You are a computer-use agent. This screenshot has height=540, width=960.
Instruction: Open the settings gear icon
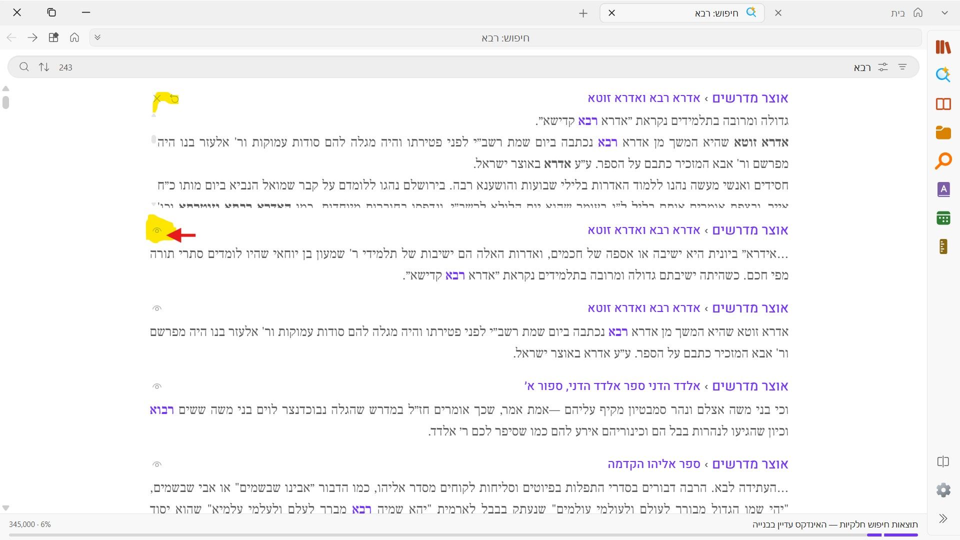(943, 490)
